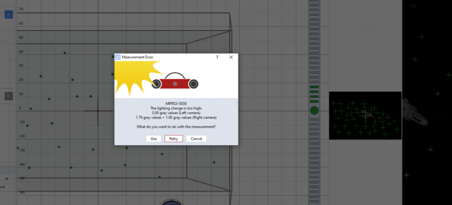The image size is (452, 205).
Task: Click the MPROJ-0038 error code text
Action: point(176,104)
